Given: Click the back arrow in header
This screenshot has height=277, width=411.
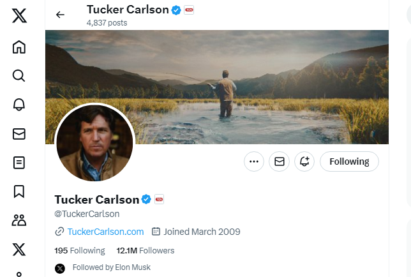Looking at the screenshot, I should [60, 15].
